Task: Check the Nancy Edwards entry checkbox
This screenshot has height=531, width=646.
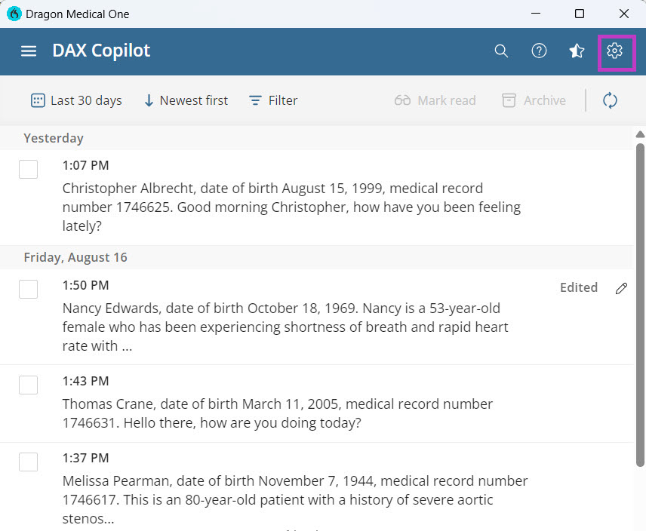Action: coord(28,289)
